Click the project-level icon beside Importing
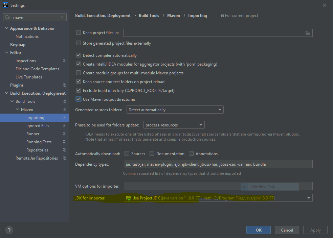This screenshot has height=238, width=333. [64, 118]
